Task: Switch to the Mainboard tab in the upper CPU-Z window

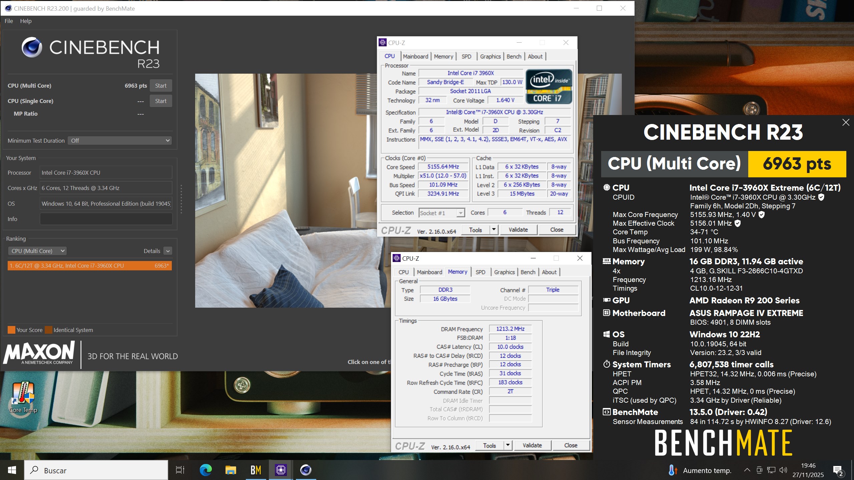Action: pos(415,56)
